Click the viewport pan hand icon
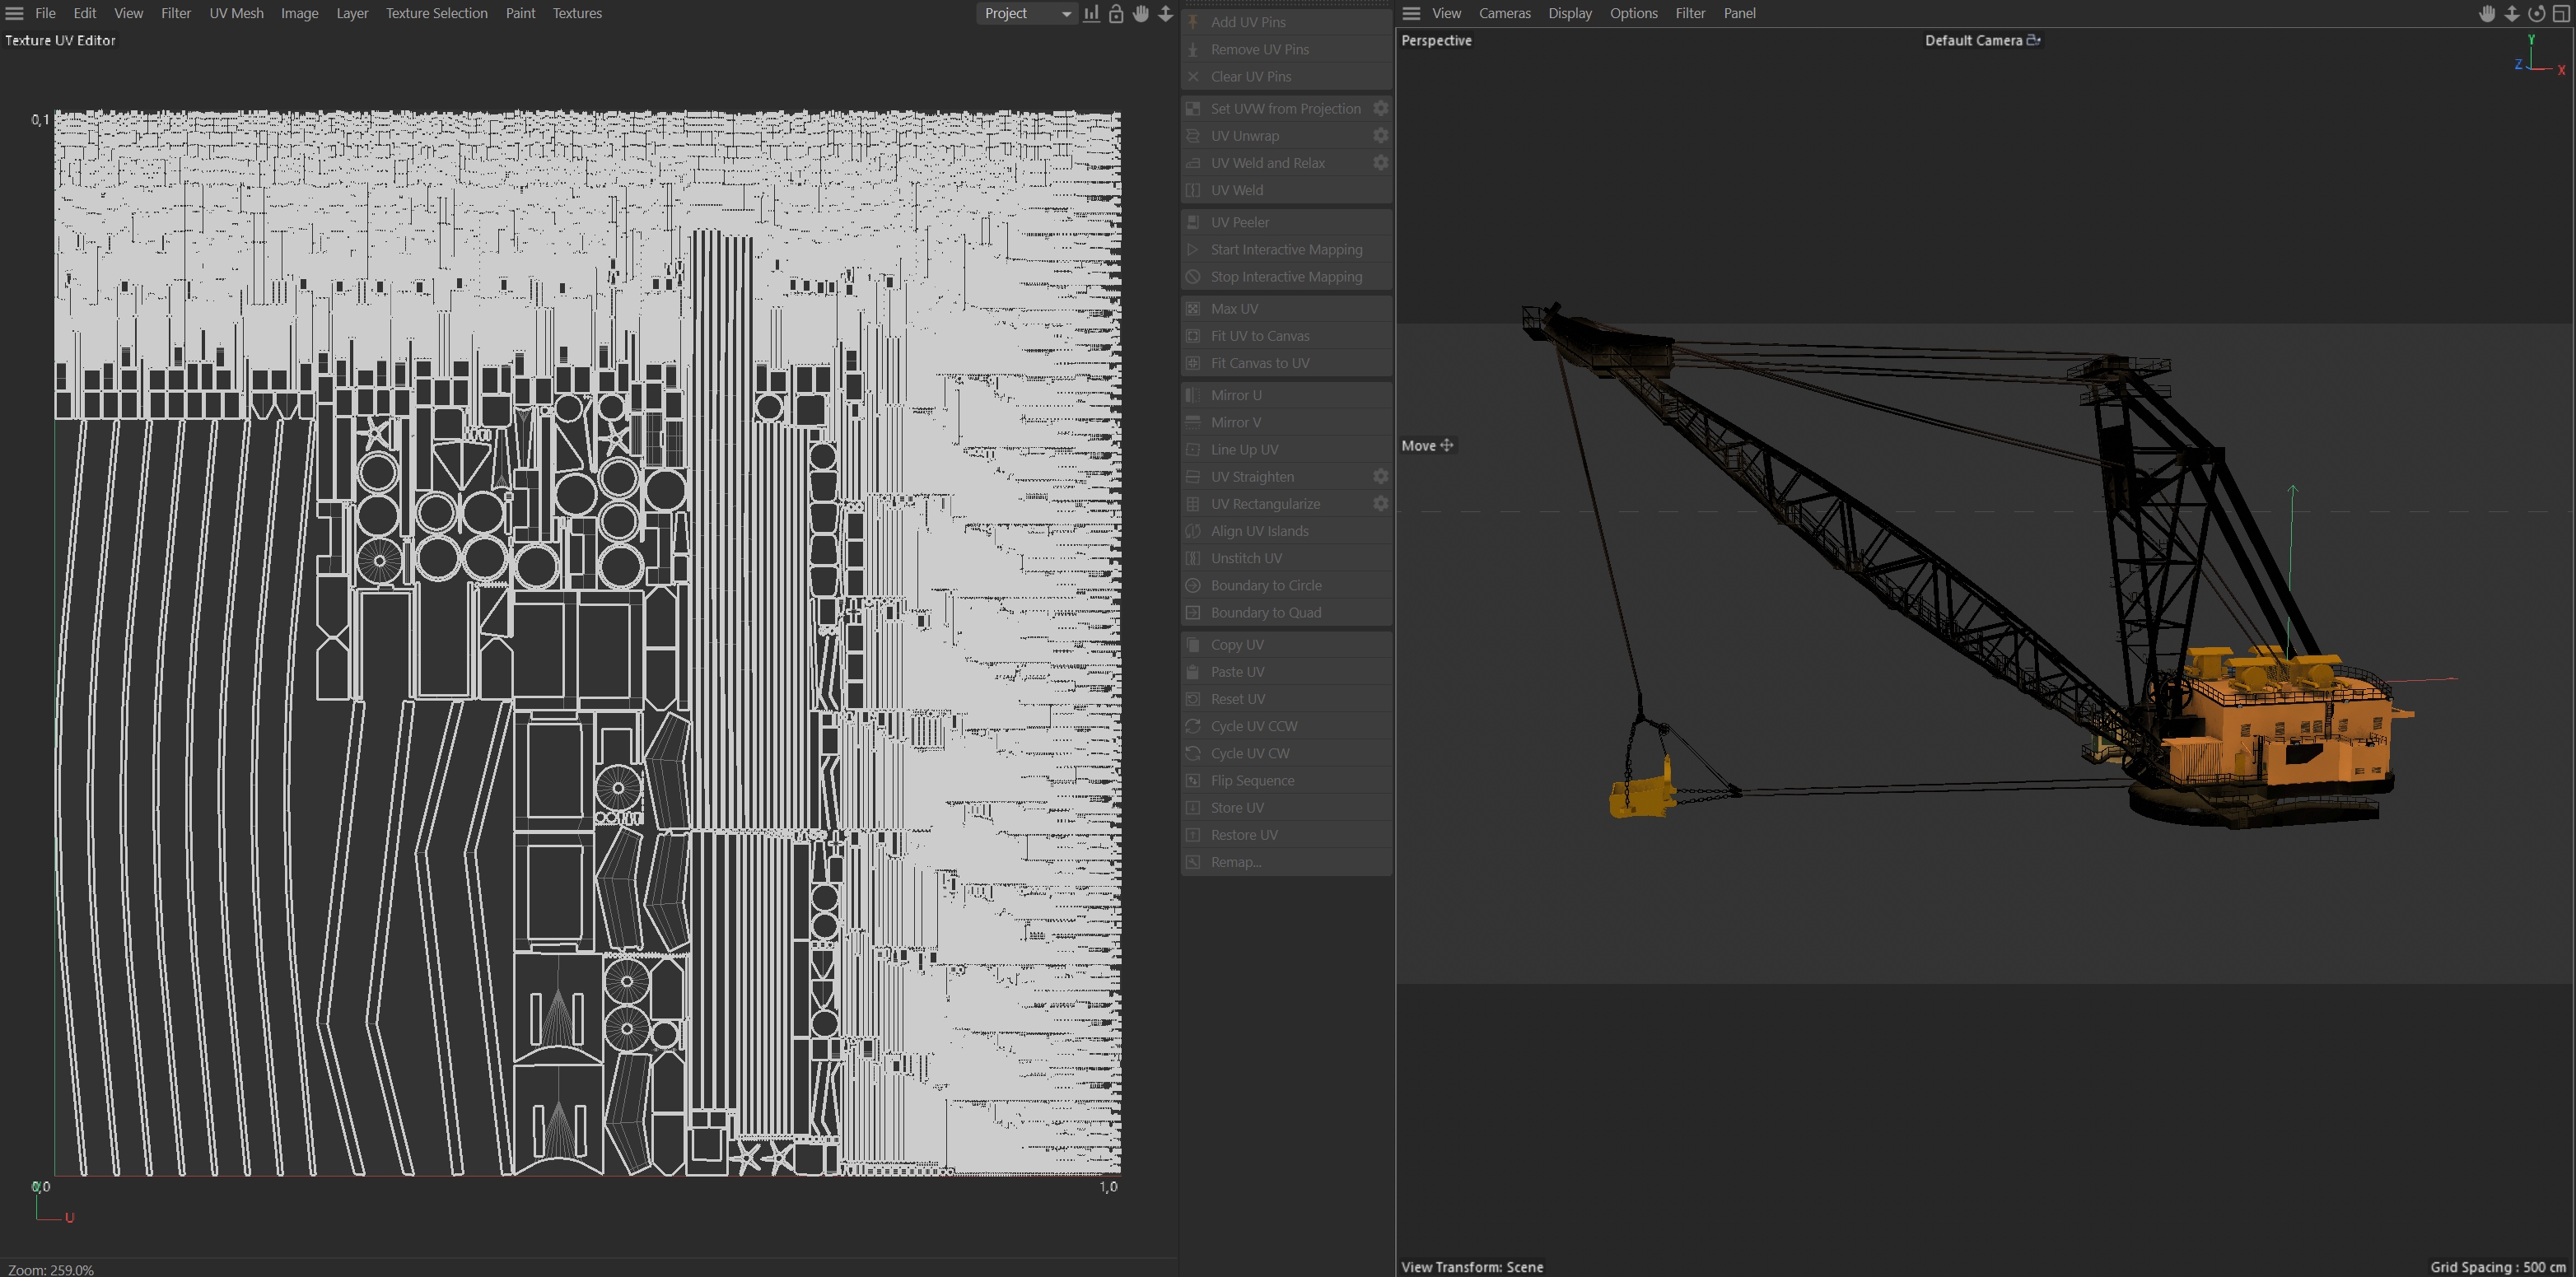Viewport: 2576px width, 1277px height. point(2487,13)
